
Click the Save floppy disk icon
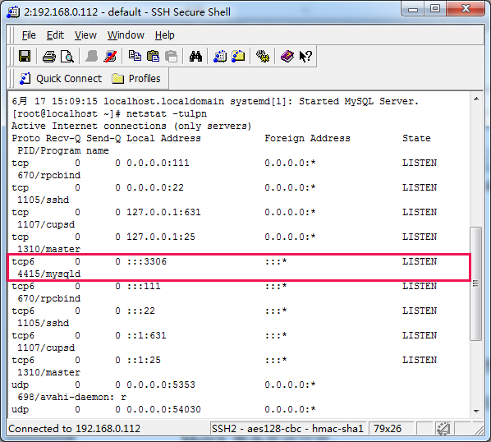tap(25, 57)
